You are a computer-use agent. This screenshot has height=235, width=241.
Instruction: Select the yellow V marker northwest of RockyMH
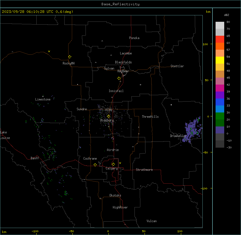[x=49, y=51]
